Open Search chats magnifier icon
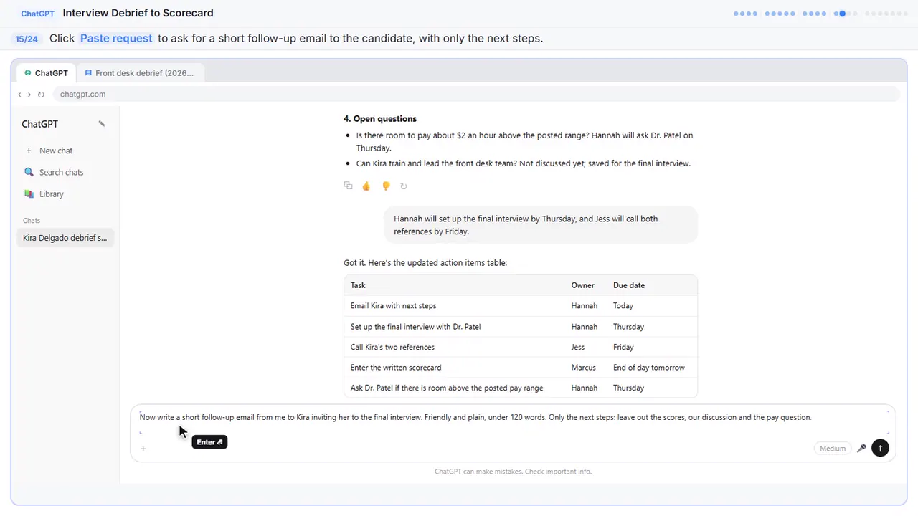The height and width of the screenshot is (516, 918). [x=29, y=172]
